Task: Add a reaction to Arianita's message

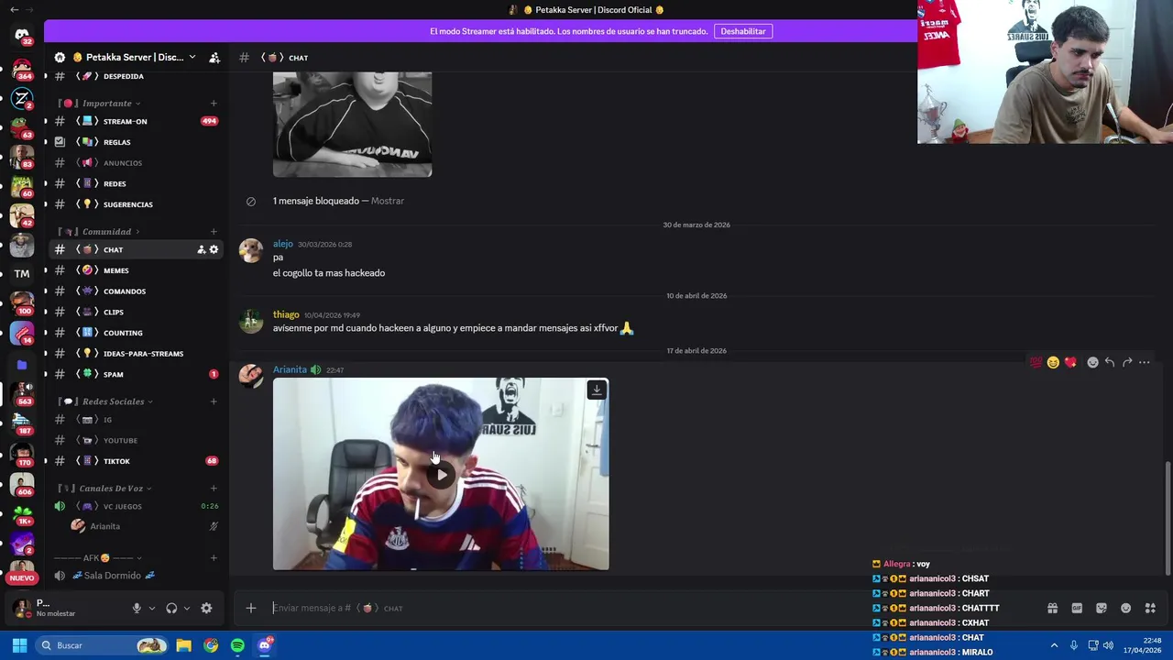Action: click(1092, 363)
